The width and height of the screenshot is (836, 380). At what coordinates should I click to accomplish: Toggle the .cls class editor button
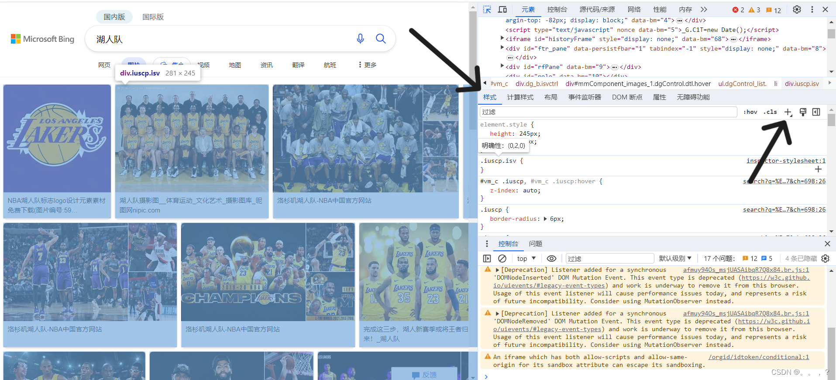point(771,112)
